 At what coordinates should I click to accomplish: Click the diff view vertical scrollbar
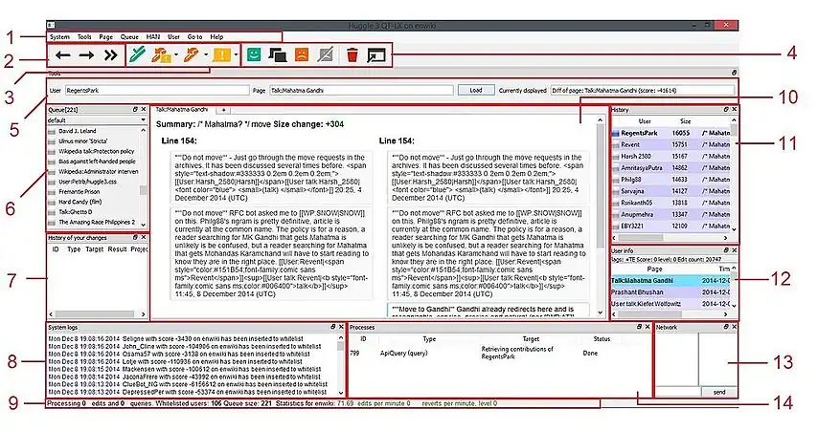(x=600, y=216)
